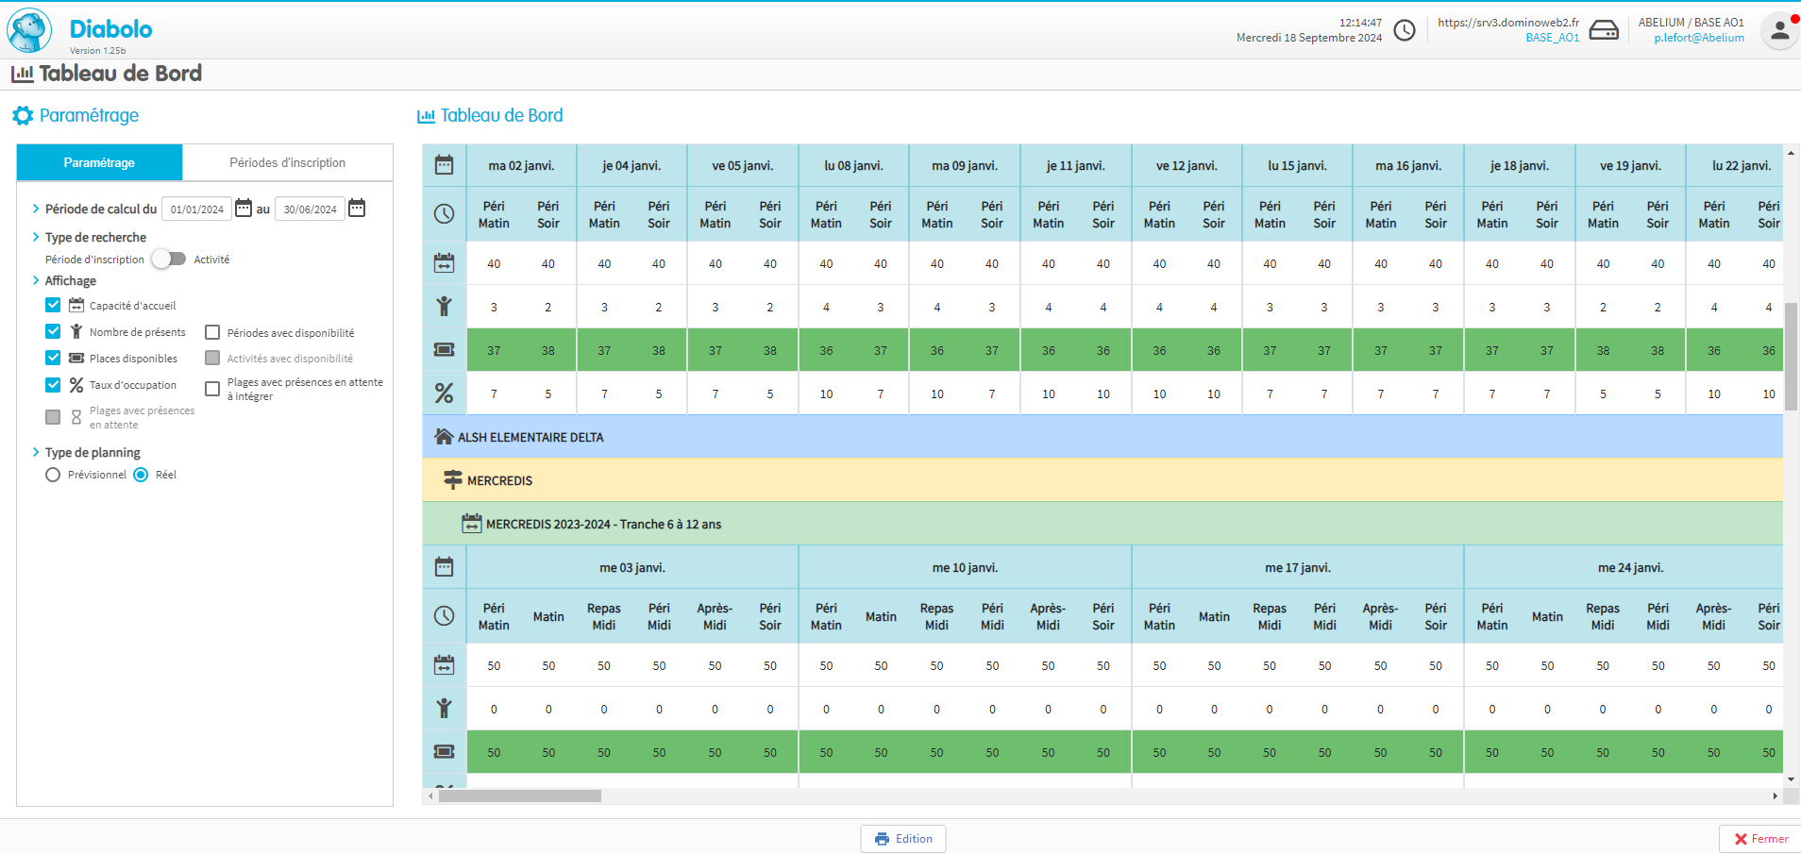Select the Paramétrage tab
The height and width of the screenshot is (854, 1801).
click(99, 162)
